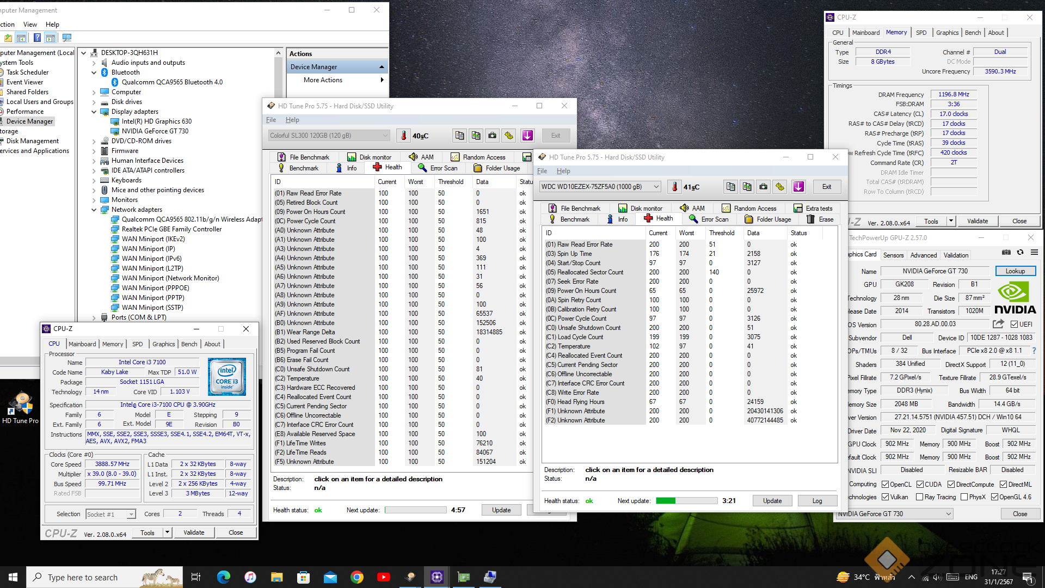Screen dimensions: 1045x588
Task: Open the GPU-Z hamburger menu icon
Action: pos(1034,252)
